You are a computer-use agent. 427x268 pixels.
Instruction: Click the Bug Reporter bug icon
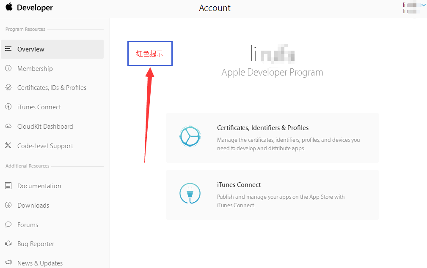[x=8, y=243]
